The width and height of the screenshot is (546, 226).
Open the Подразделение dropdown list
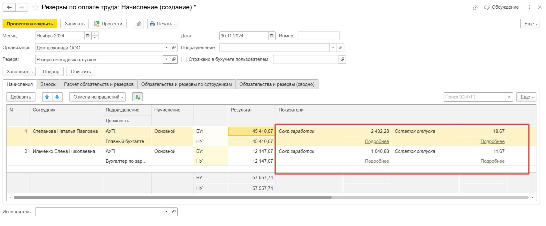(333, 48)
